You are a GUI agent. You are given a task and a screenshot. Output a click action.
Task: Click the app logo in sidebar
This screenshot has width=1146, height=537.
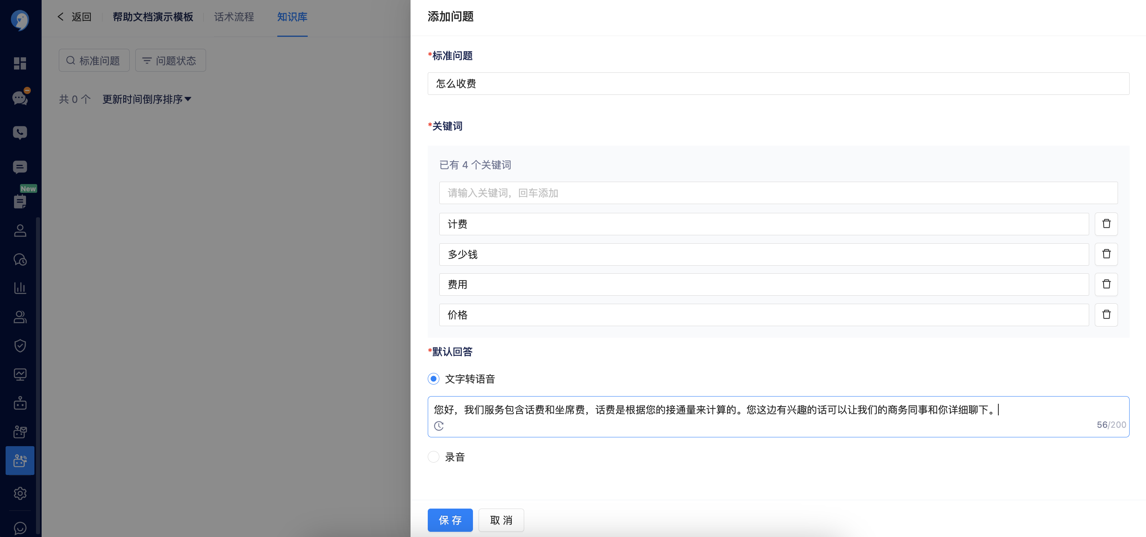tap(20, 20)
